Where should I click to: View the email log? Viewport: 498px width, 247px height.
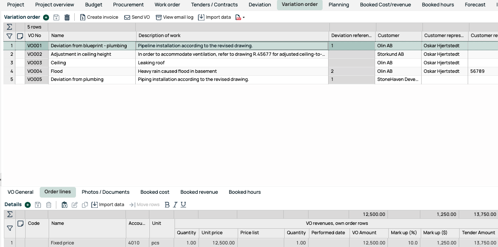175,17
